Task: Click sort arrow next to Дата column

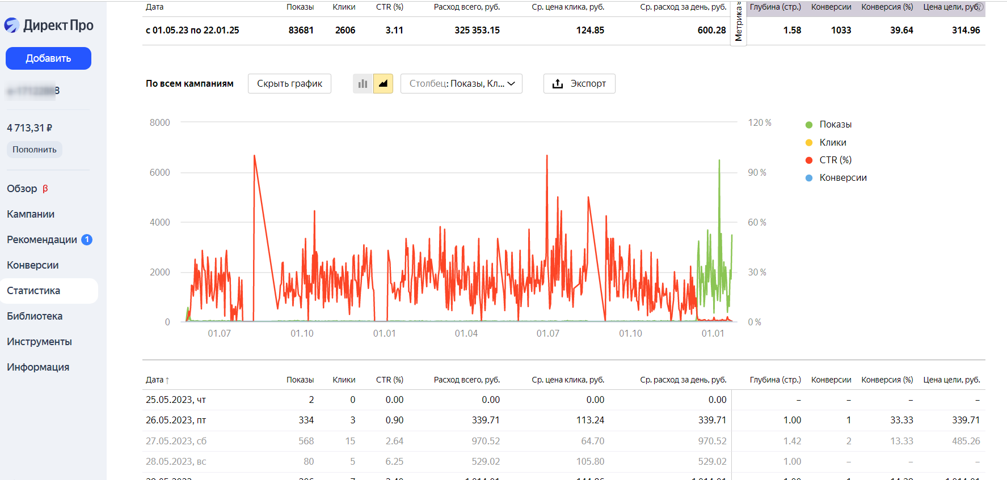Action: [x=167, y=380]
